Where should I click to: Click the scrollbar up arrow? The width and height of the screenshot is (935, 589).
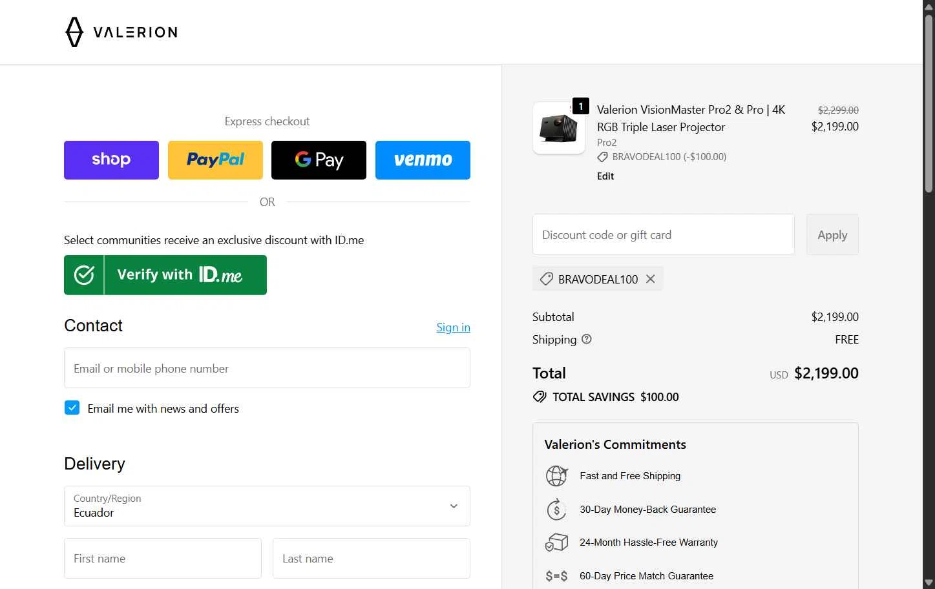click(x=929, y=6)
